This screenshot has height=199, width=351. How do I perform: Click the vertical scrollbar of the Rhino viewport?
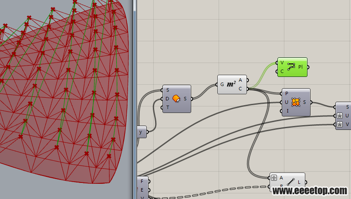tap(135, 99)
